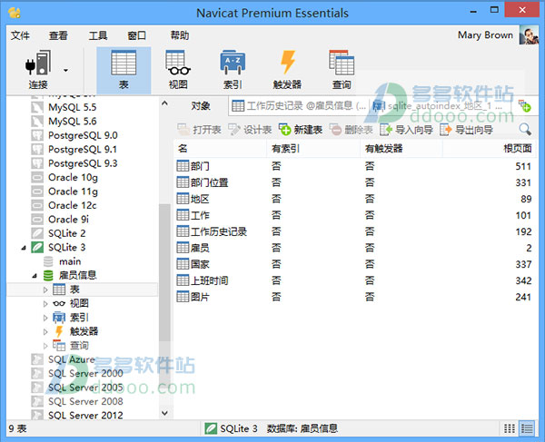Open the 文件 menu
The width and height of the screenshot is (545, 442).
point(20,35)
